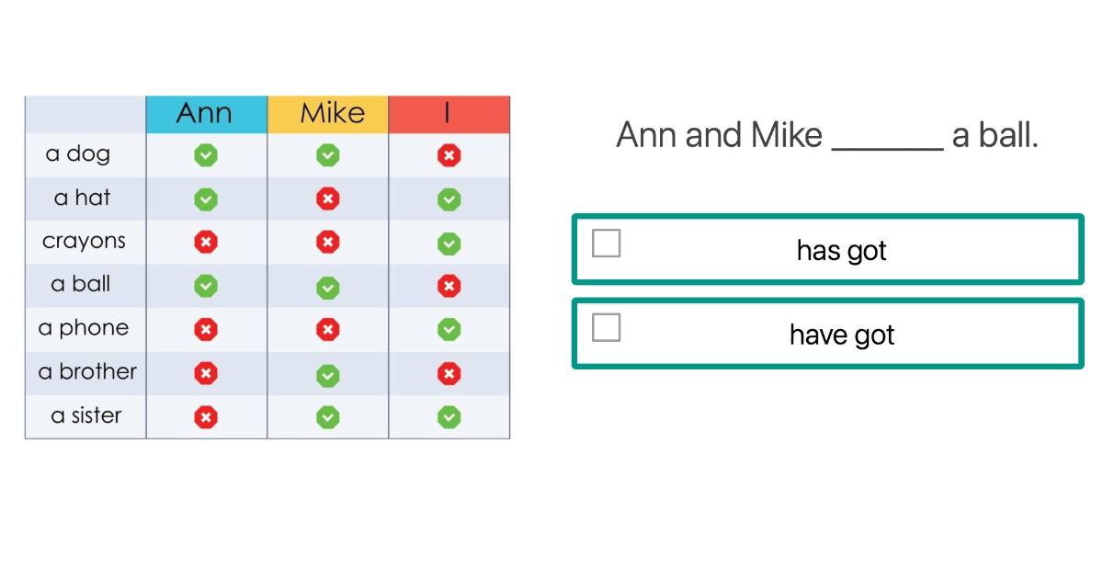
Task: Check the 'has got' checkbox
Action: 607,244
